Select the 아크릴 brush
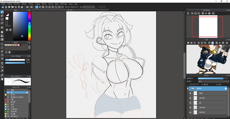 pyautogui.click(x=16, y=114)
